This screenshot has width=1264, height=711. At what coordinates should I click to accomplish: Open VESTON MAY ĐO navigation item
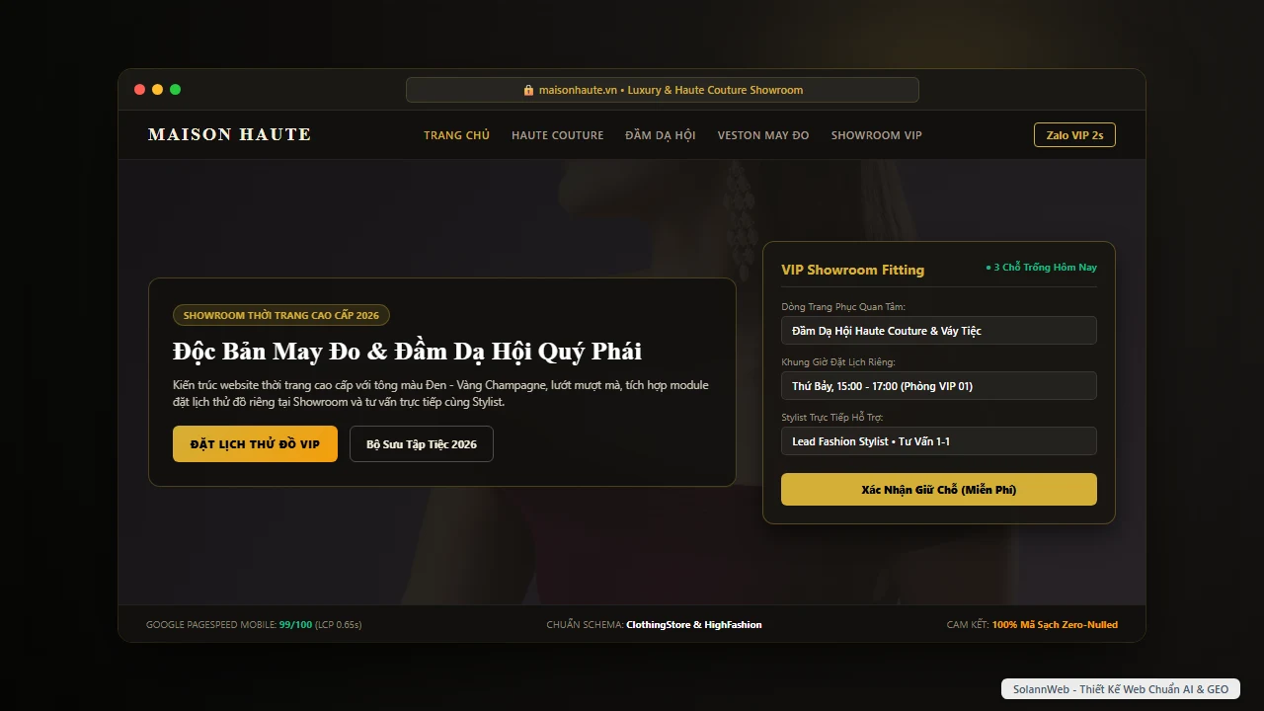pyautogui.click(x=763, y=135)
